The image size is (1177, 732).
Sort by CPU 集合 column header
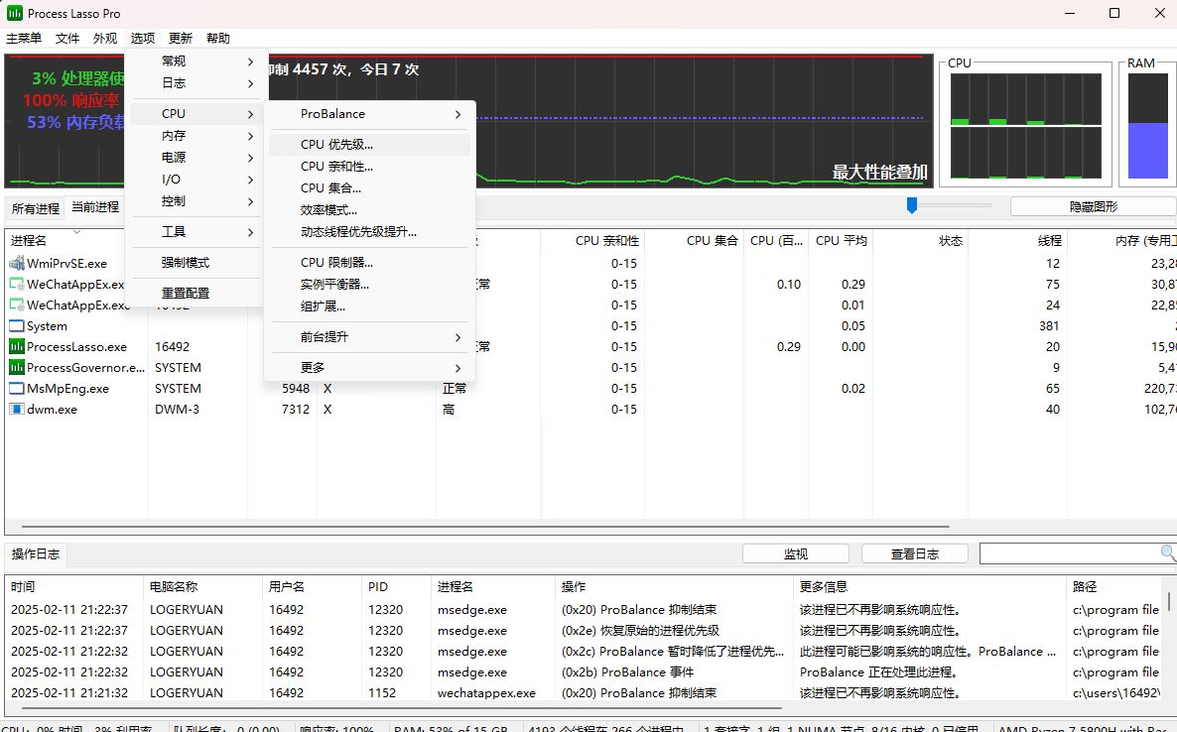click(695, 241)
